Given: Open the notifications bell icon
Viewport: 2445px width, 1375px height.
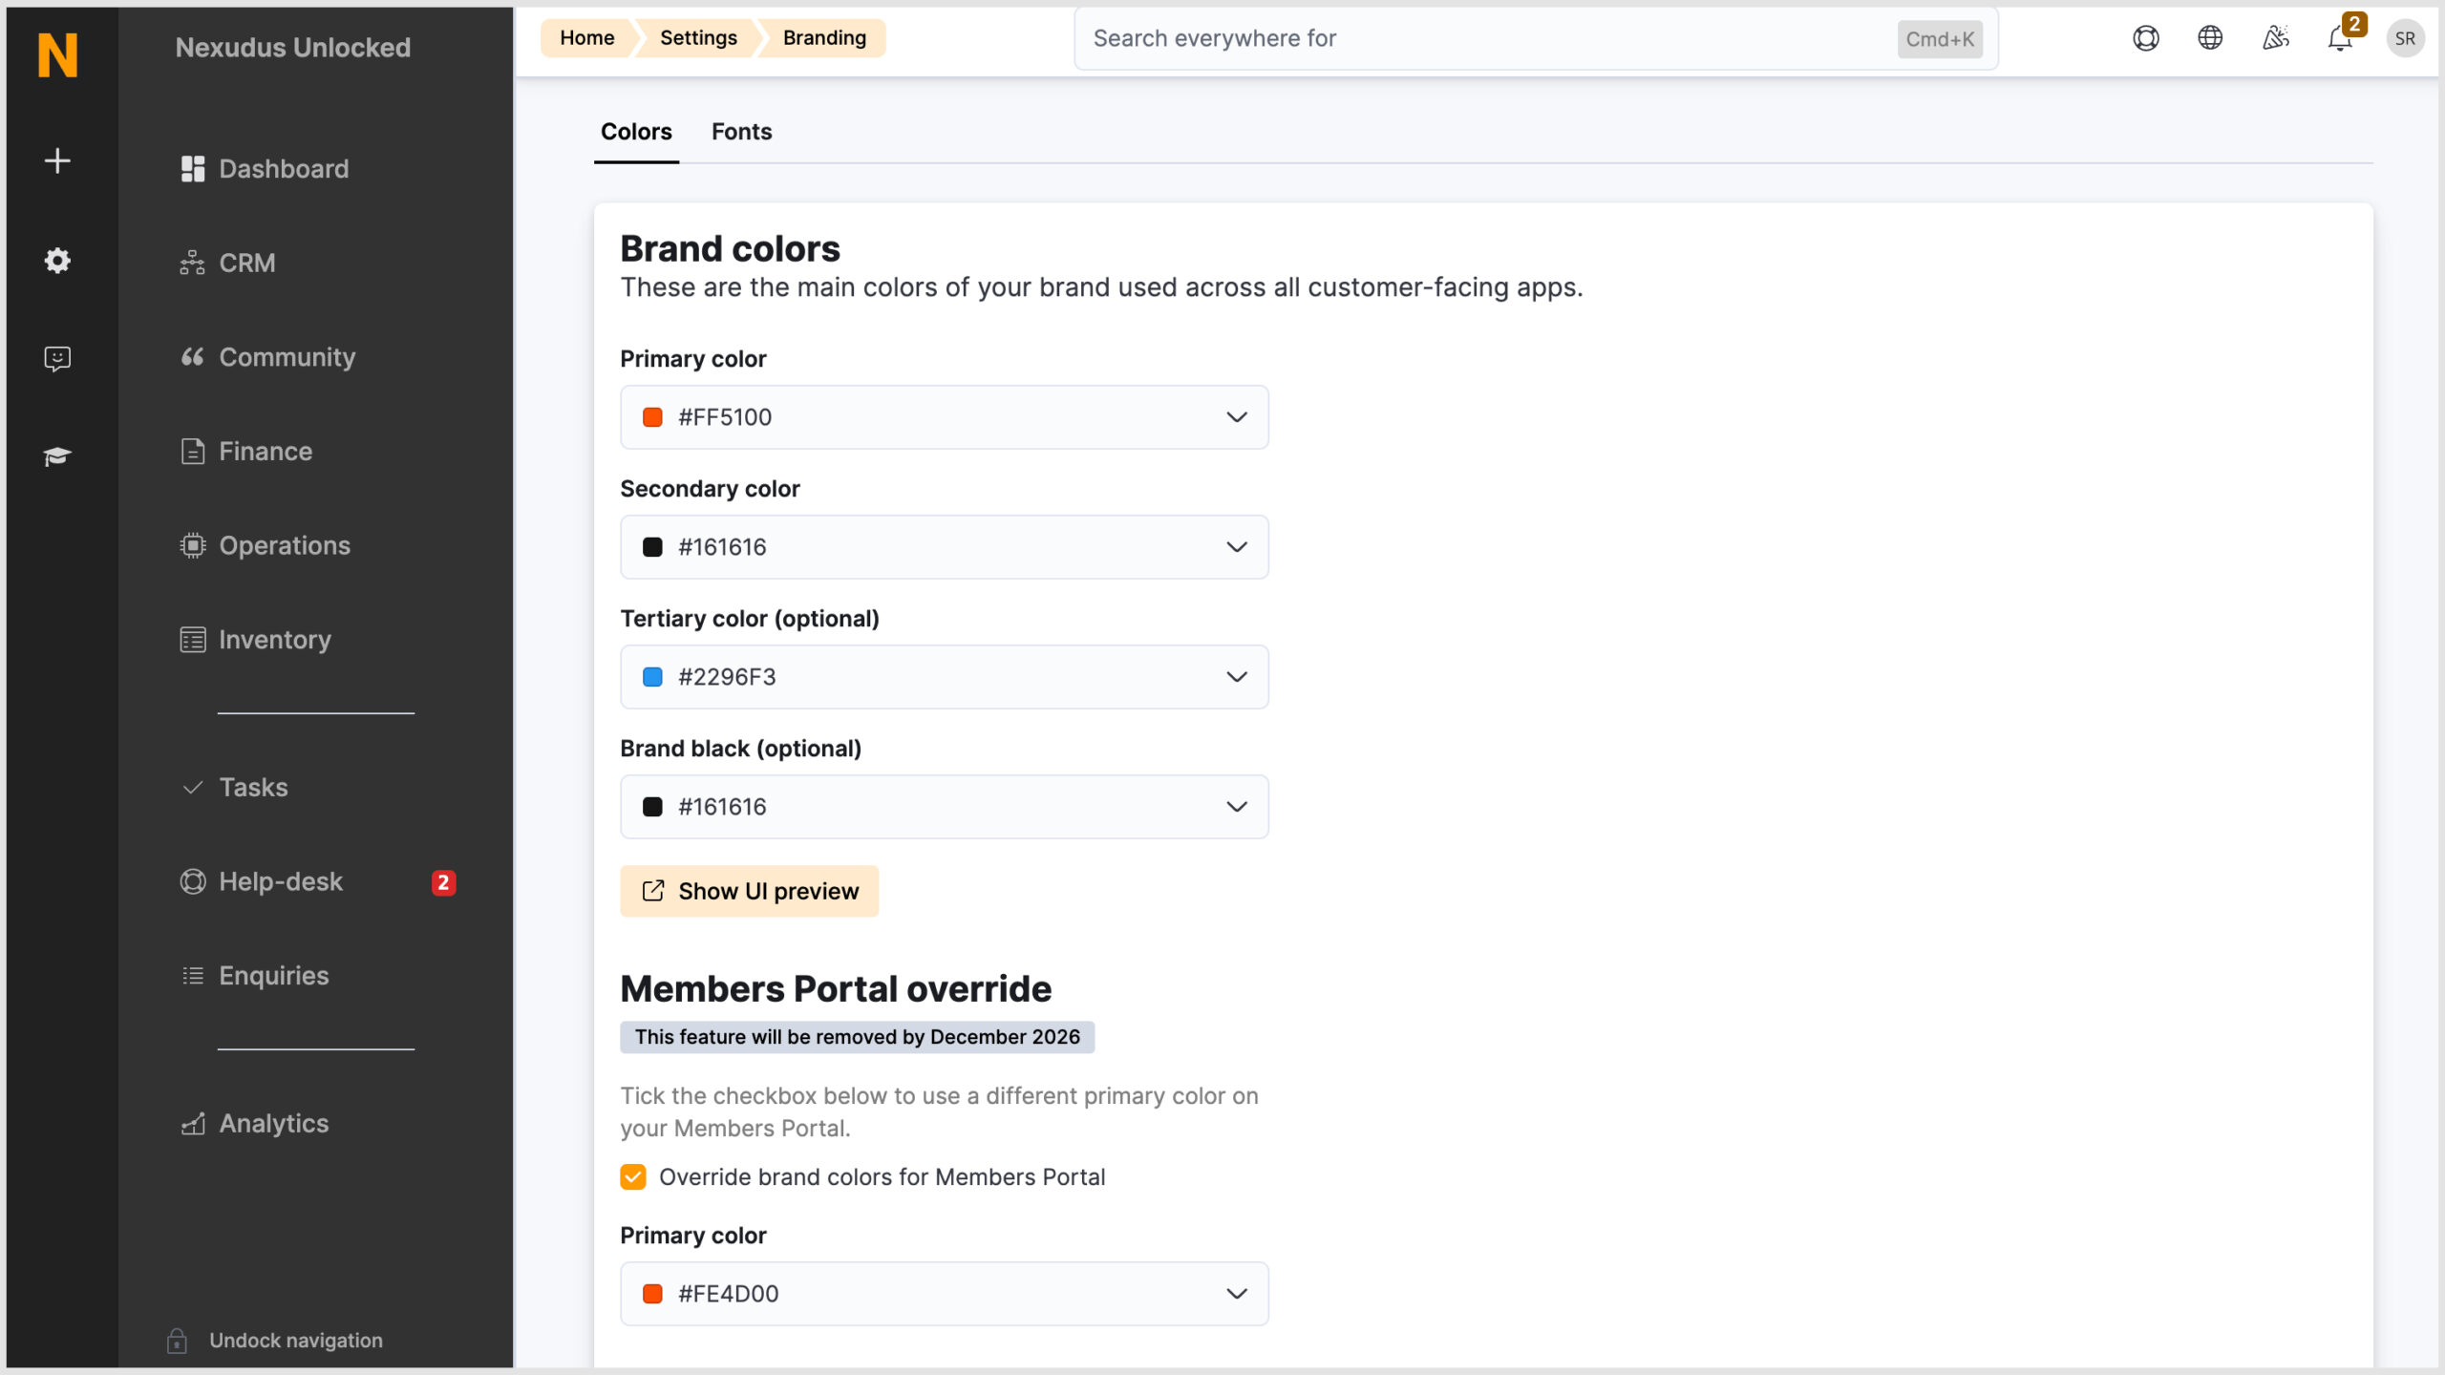Looking at the screenshot, I should 2339,40.
